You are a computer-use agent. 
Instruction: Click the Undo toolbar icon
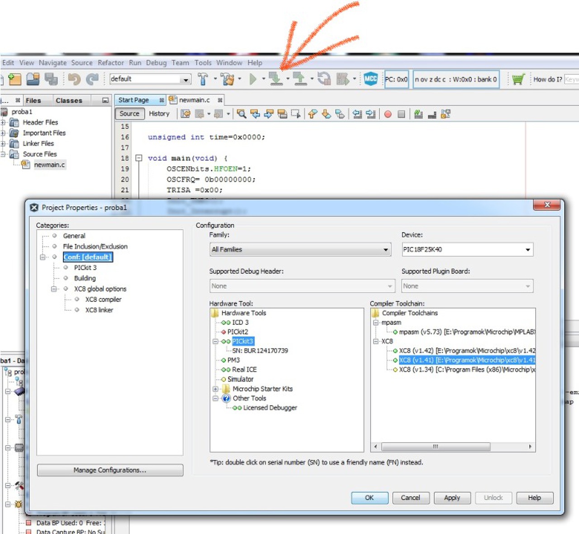pyautogui.click(x=74, y=79)
